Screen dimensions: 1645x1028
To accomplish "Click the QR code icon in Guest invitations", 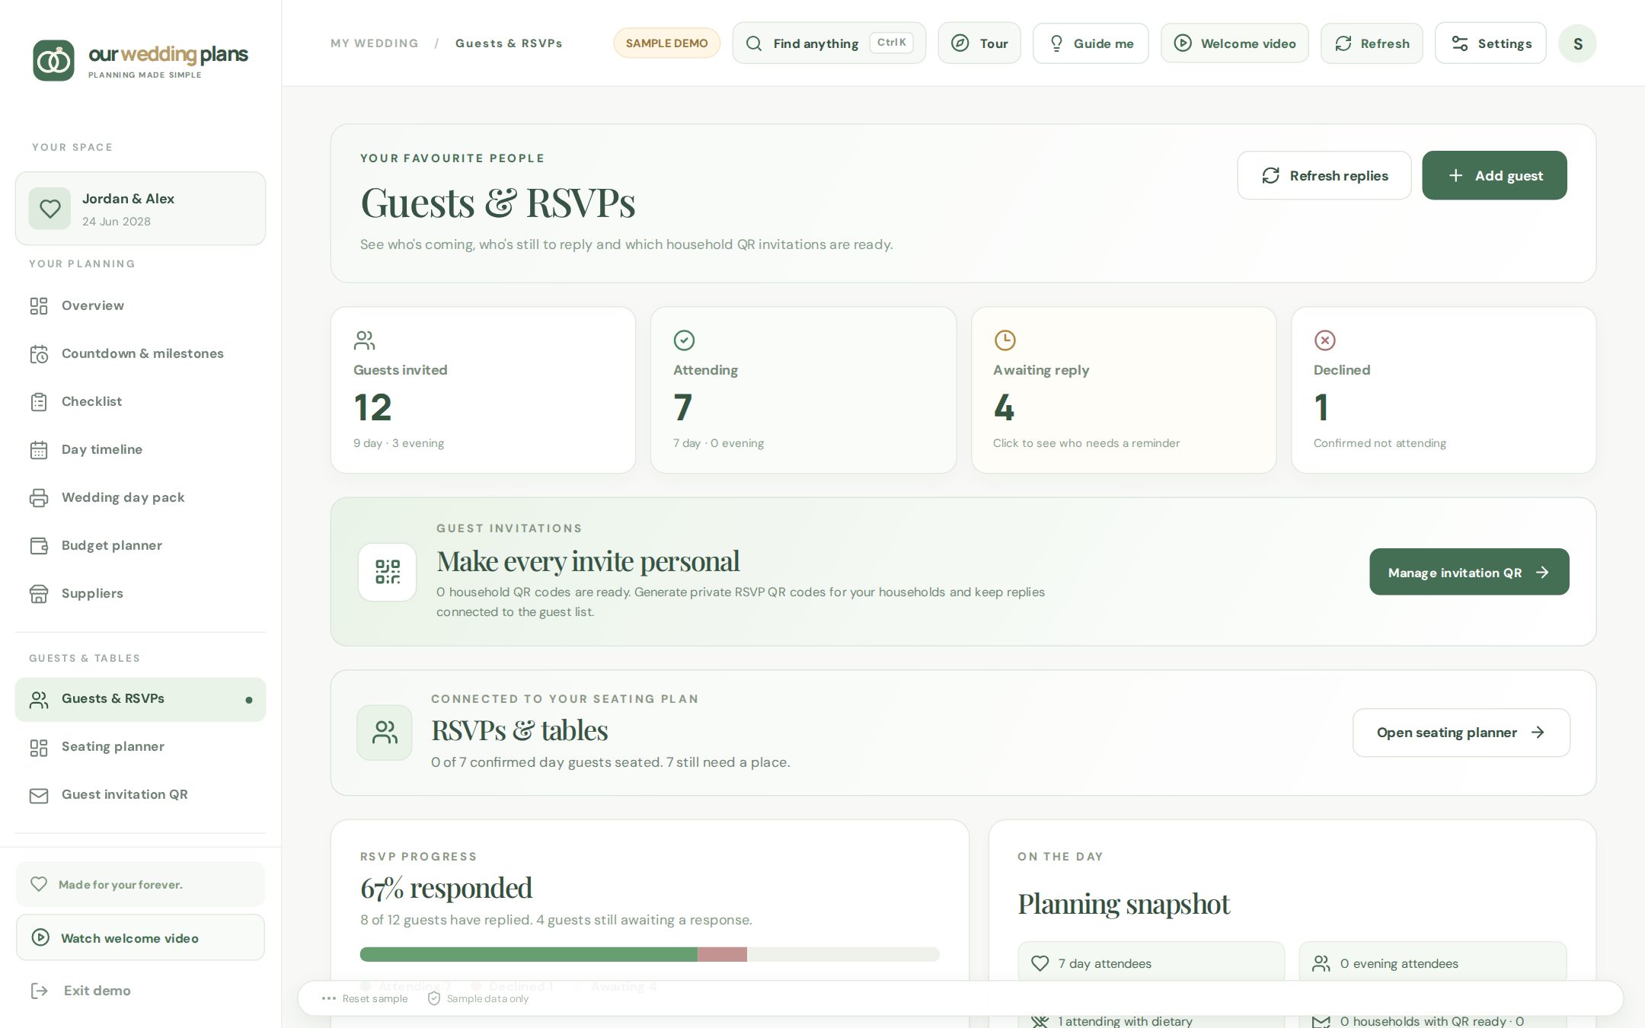I will pyautogui.click(x=387, y=572).
